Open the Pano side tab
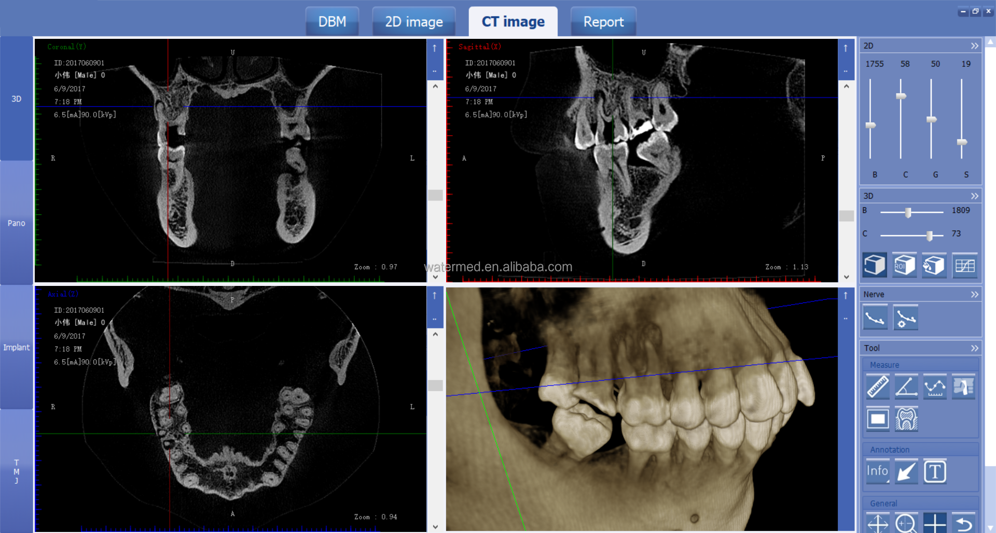 pyautogui.click(x=17, y=223)
